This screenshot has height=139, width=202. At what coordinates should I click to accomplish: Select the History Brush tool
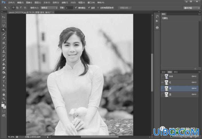4,56
